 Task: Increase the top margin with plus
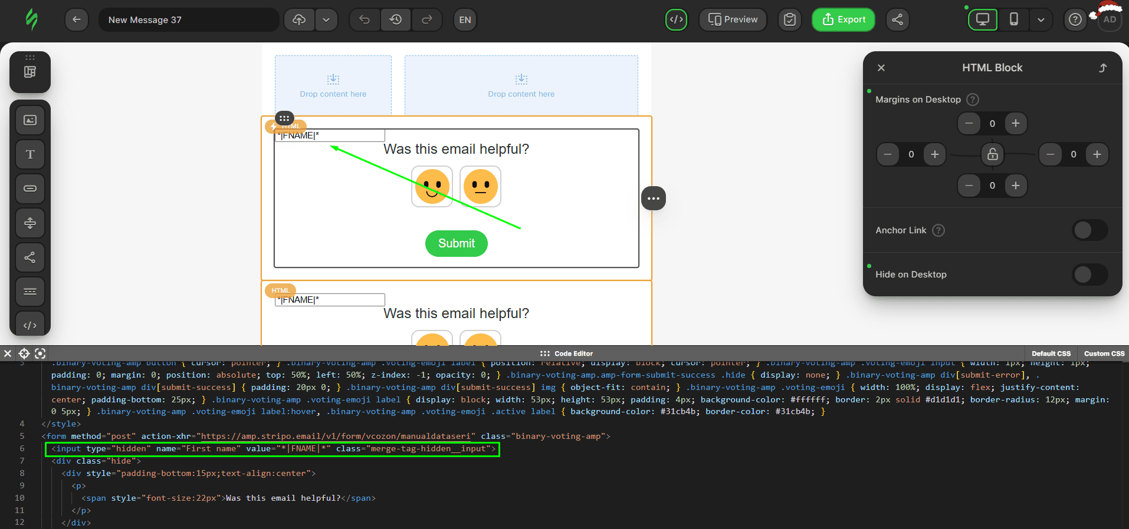[1016, 123]
